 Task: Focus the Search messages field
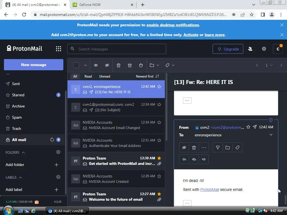click(x=117, y=49)
